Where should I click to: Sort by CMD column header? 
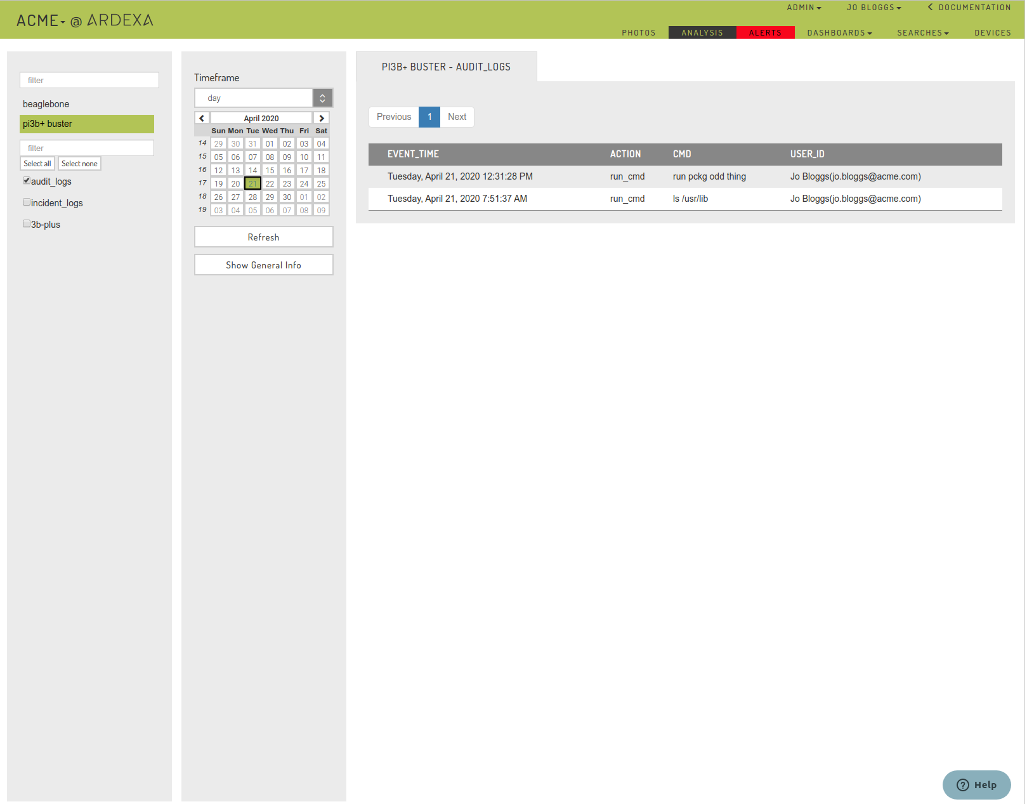(682, 154)
